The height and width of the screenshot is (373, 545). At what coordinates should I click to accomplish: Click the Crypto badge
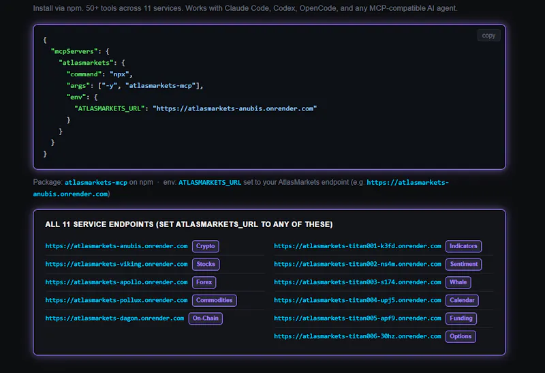pyautogui.click(x=206, y=246)
